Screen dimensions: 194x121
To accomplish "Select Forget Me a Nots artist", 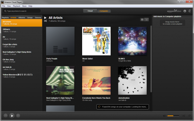I will (x=22, y=45).
